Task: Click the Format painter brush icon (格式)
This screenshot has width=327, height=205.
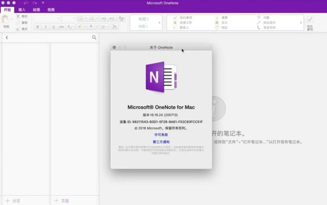Action: (x=18, y=29)
